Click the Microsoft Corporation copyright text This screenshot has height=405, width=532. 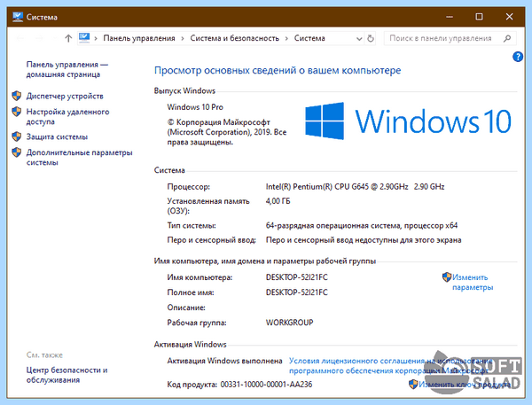(227, 132)
